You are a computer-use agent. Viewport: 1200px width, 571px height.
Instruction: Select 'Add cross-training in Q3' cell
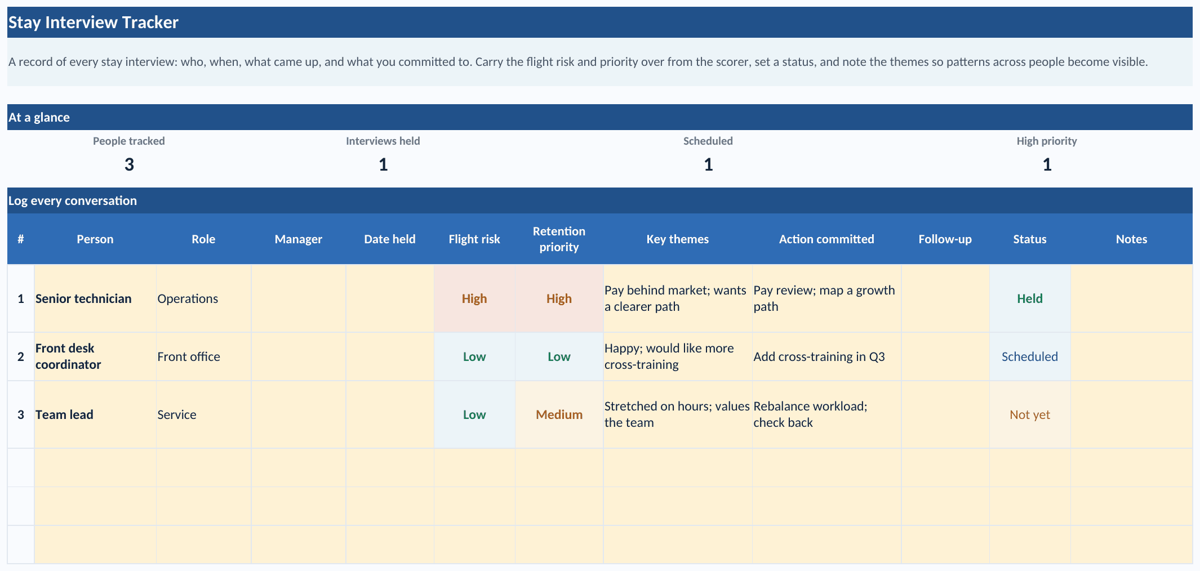(826, 356)
